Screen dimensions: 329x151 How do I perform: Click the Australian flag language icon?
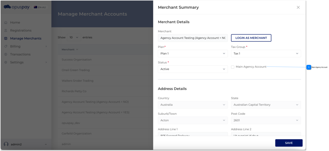coord(36,7)
